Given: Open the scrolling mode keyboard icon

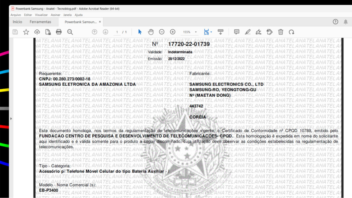Looking at the screenshot, I should 220,32.
